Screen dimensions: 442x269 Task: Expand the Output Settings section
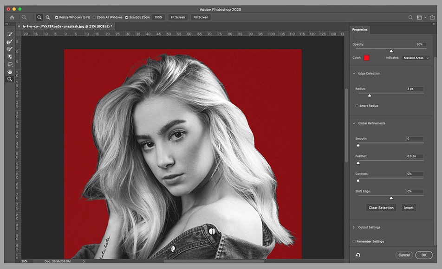coord(354,227)
